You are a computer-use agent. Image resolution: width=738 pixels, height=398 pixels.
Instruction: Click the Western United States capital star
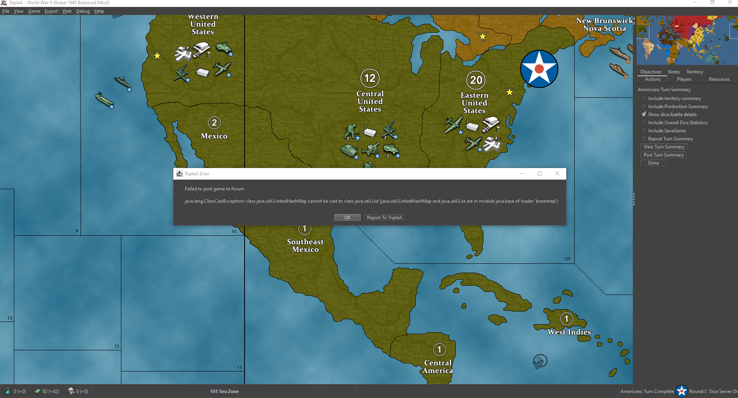(x=157, y=56)
